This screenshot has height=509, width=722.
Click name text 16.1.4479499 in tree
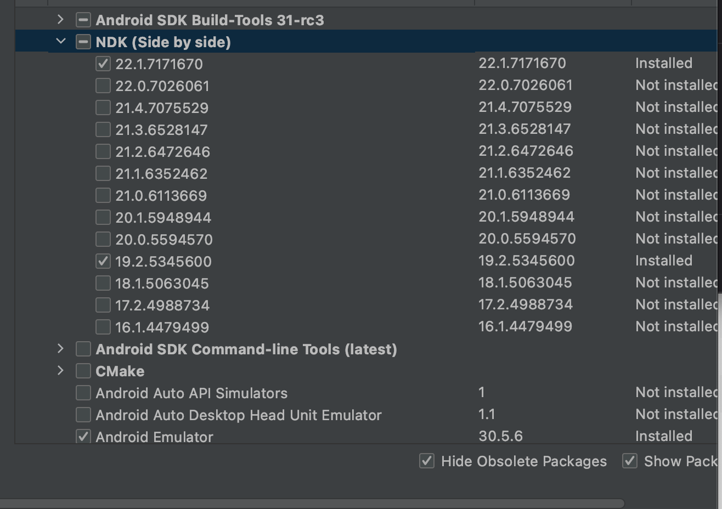point(162,327)
